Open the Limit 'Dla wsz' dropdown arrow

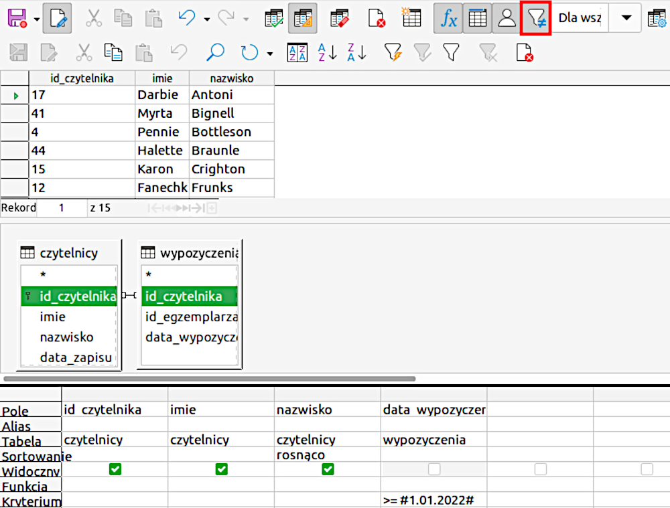(626, 18)
